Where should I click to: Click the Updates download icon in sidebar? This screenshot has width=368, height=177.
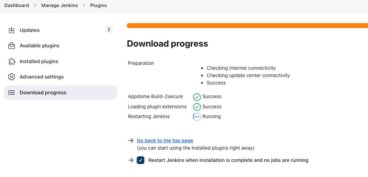[x=12, y=30]
